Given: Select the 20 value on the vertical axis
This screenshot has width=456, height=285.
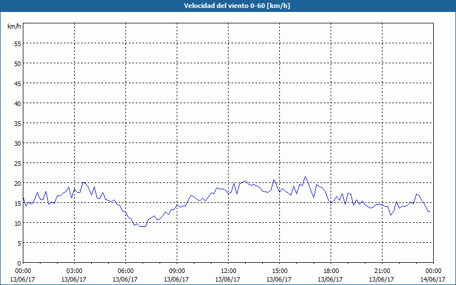Looking at the screenshot, I should pos(18,183).
